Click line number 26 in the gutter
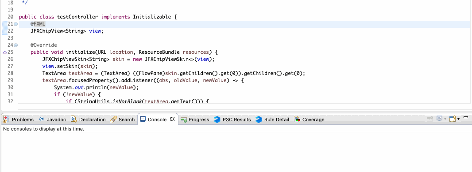The height and width of the screenshot is (172, 472). [10, 59]
